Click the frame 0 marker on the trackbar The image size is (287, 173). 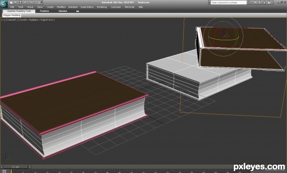pyautogui.click(x=11, y=171)
